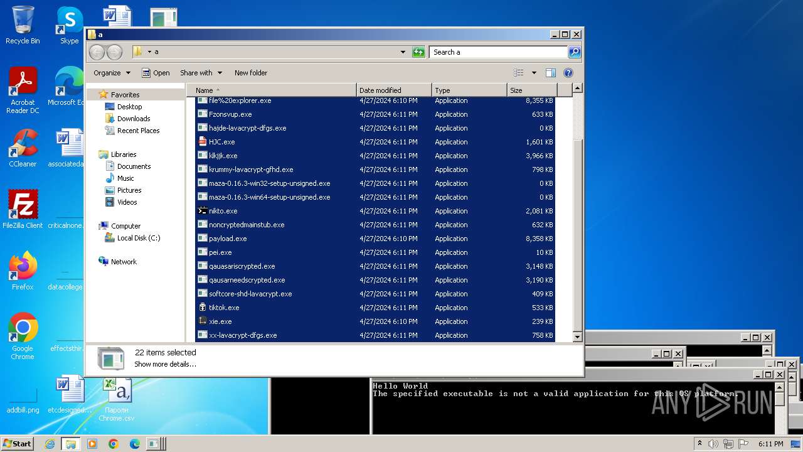Open Windows Media Player taskbar icon

pyautogui.click(x=92, y=444)
